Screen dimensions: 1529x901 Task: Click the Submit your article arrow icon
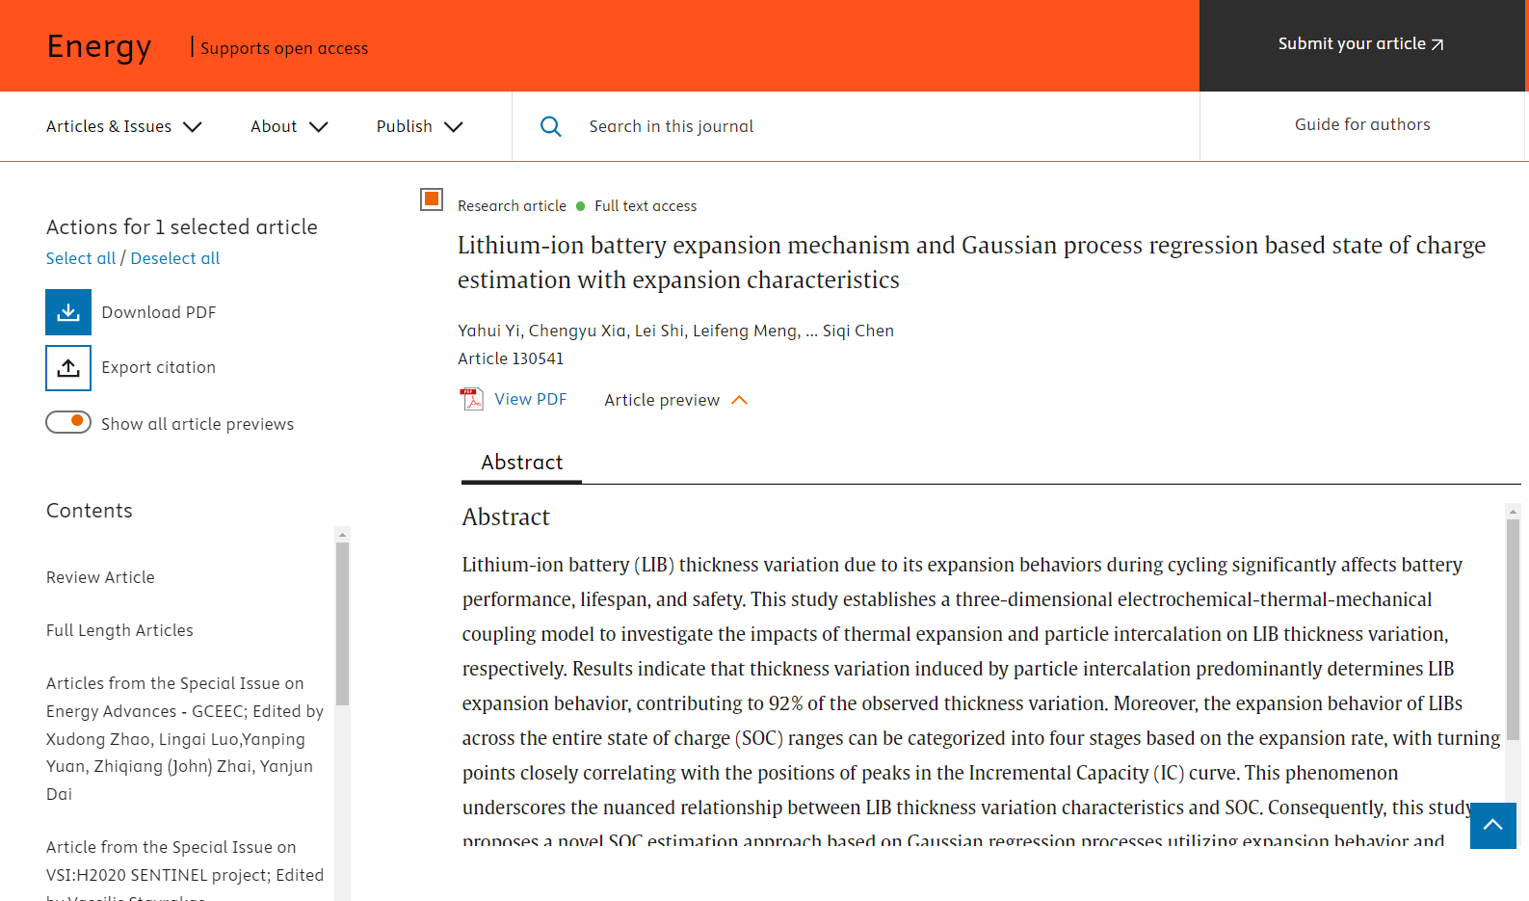[1437, 44]
